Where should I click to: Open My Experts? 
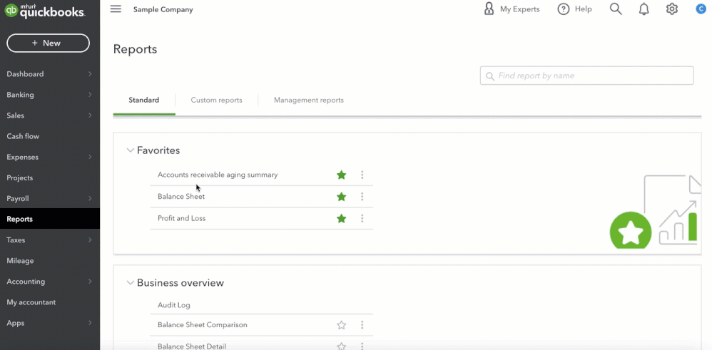pos(512,9)
